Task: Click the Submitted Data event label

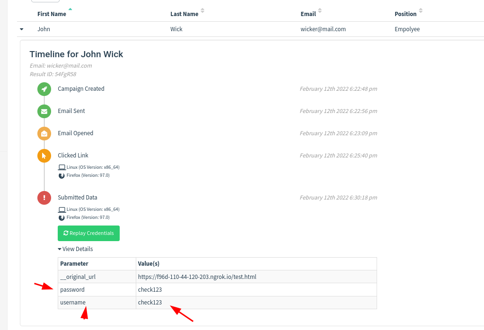Action: coord(78,197)
